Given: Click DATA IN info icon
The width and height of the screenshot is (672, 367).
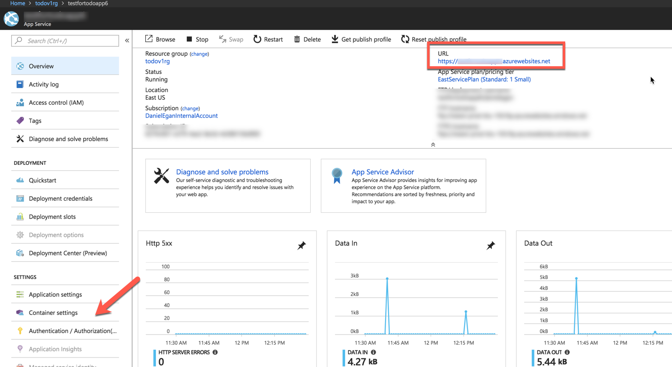Looking at the screenshot, I should click(373, 352).
